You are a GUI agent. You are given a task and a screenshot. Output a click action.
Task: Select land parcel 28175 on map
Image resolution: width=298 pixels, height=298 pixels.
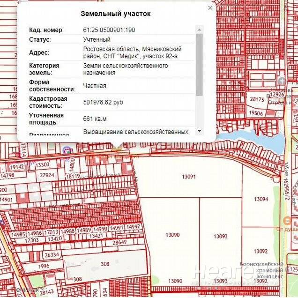click(257, 99)
